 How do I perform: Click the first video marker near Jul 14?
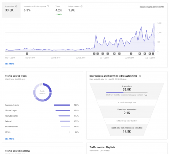pos(103,53)
